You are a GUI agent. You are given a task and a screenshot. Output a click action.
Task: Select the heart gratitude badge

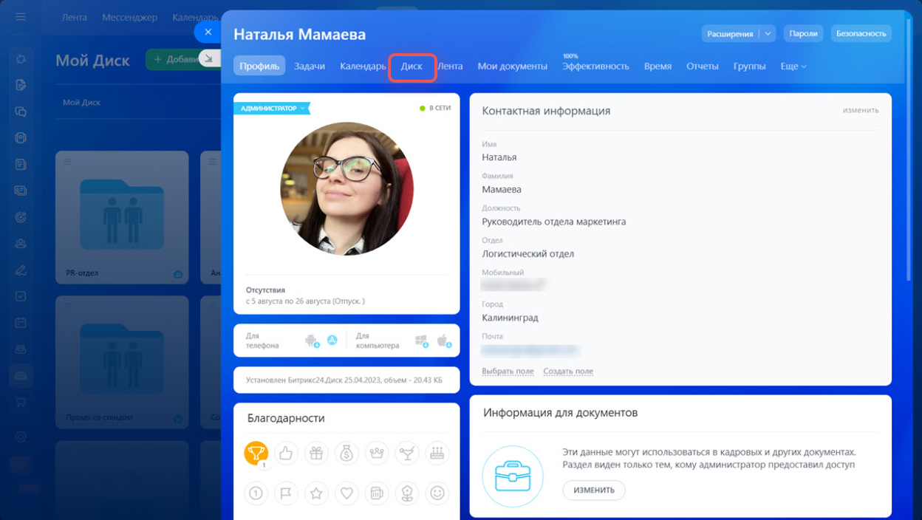point(346,493)
